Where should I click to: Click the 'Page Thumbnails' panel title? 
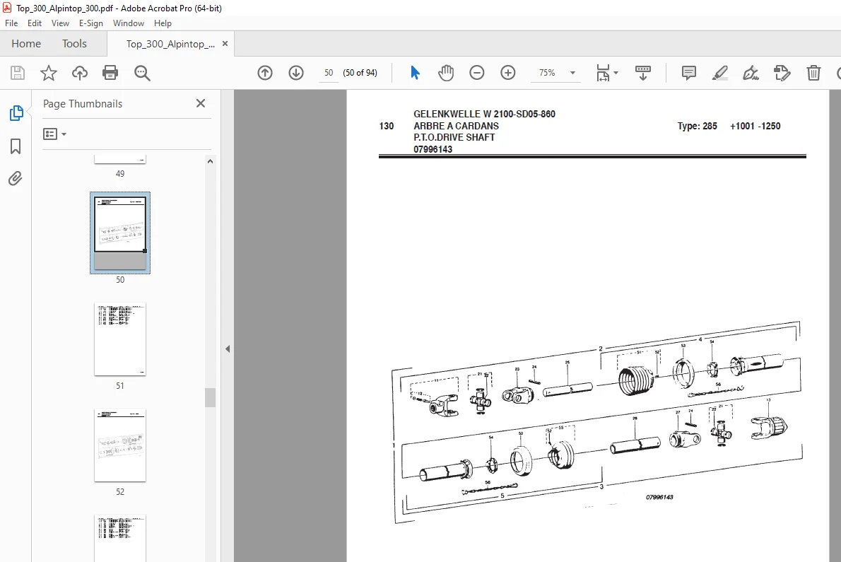pos(83,103)
